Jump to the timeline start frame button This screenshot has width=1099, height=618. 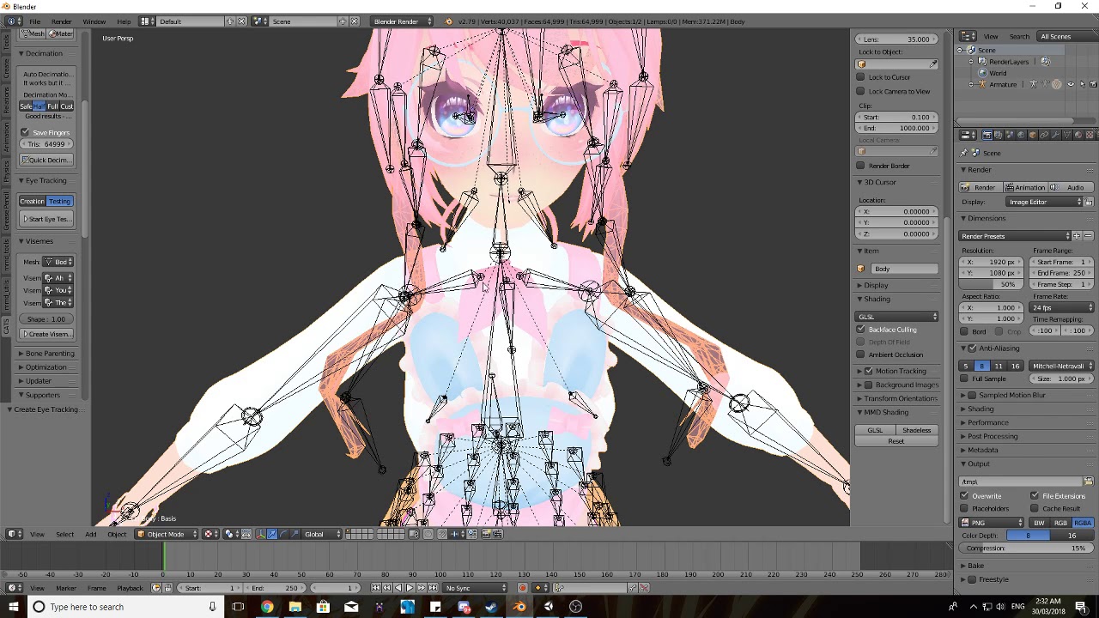click(375, 588)
